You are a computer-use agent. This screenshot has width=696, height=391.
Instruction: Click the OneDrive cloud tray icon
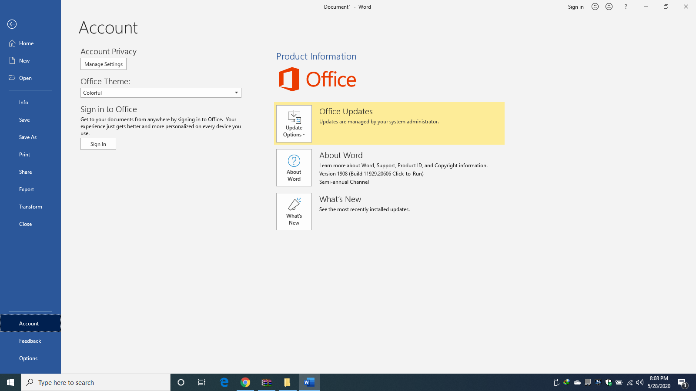(x=577, y=382)
